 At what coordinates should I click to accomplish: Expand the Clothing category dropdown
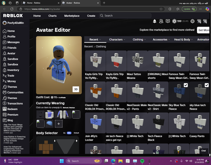[139, 40]
